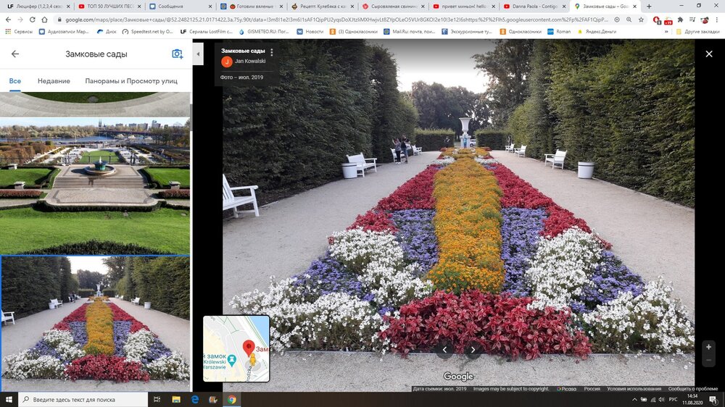Switch to Панорамы и Просмотр улиц tab
The image size is (725, 407).
tap(131, 81)
